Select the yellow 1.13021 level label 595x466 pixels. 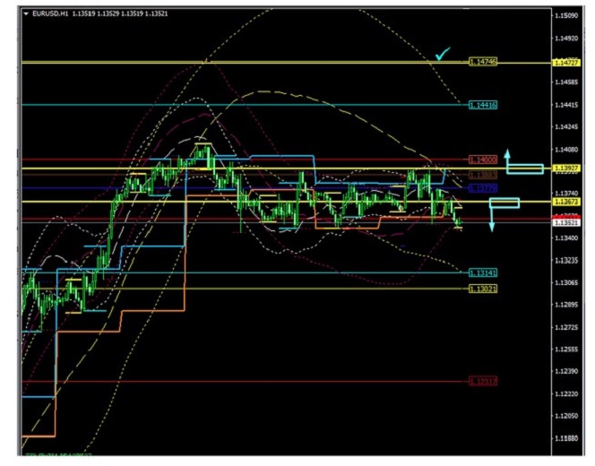click(483, 288)
